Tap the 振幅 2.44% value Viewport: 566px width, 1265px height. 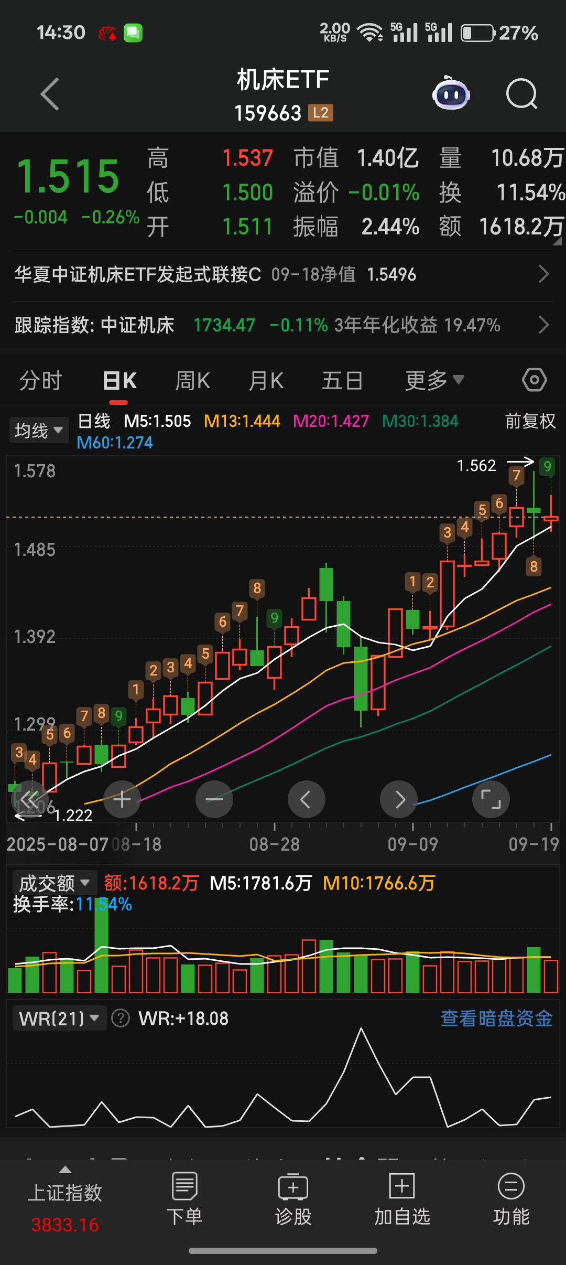pyautogui.click(x=390, y=227)
